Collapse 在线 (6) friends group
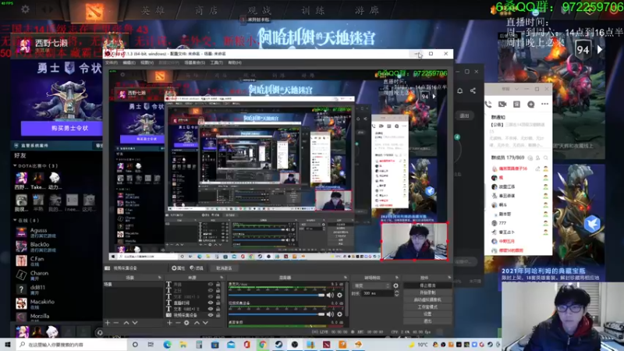This screenshot has width=624, height=351. point(15,220)
